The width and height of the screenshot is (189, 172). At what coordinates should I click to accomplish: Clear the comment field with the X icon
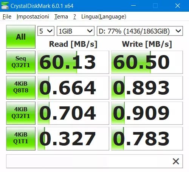pos(176,161)
